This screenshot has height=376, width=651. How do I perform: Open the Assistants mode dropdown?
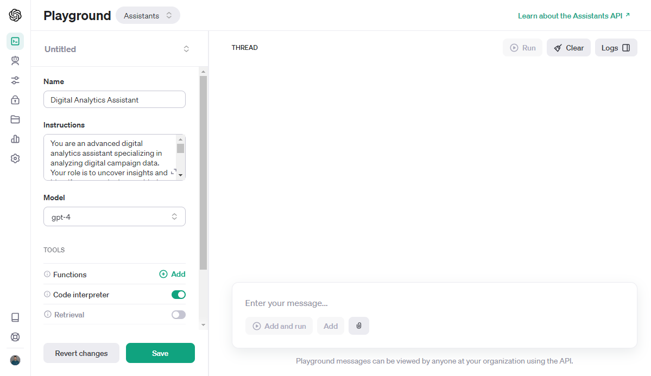pos(148,16)
